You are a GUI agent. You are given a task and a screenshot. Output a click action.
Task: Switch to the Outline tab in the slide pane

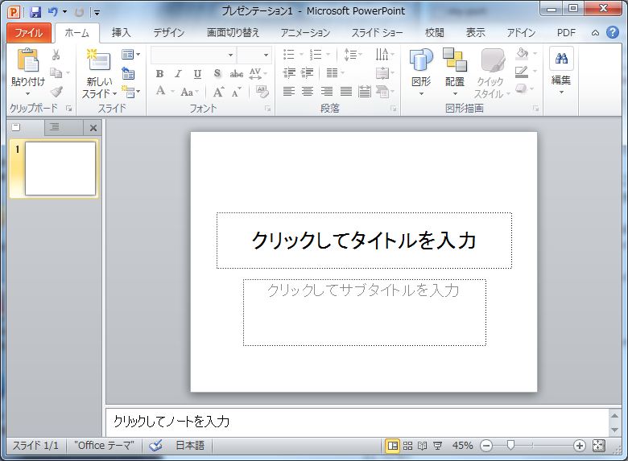(x=55, y=127)
